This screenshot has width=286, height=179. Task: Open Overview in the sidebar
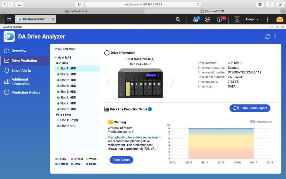[x=25, y=51]
